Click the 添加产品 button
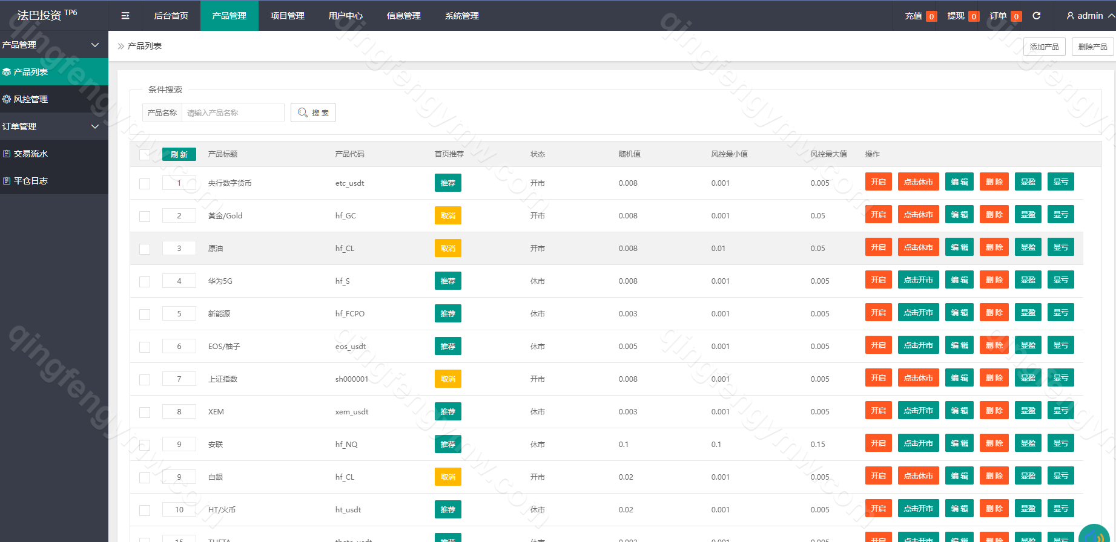Screen dimensions: 1116x542 (x=1045, y=47)
